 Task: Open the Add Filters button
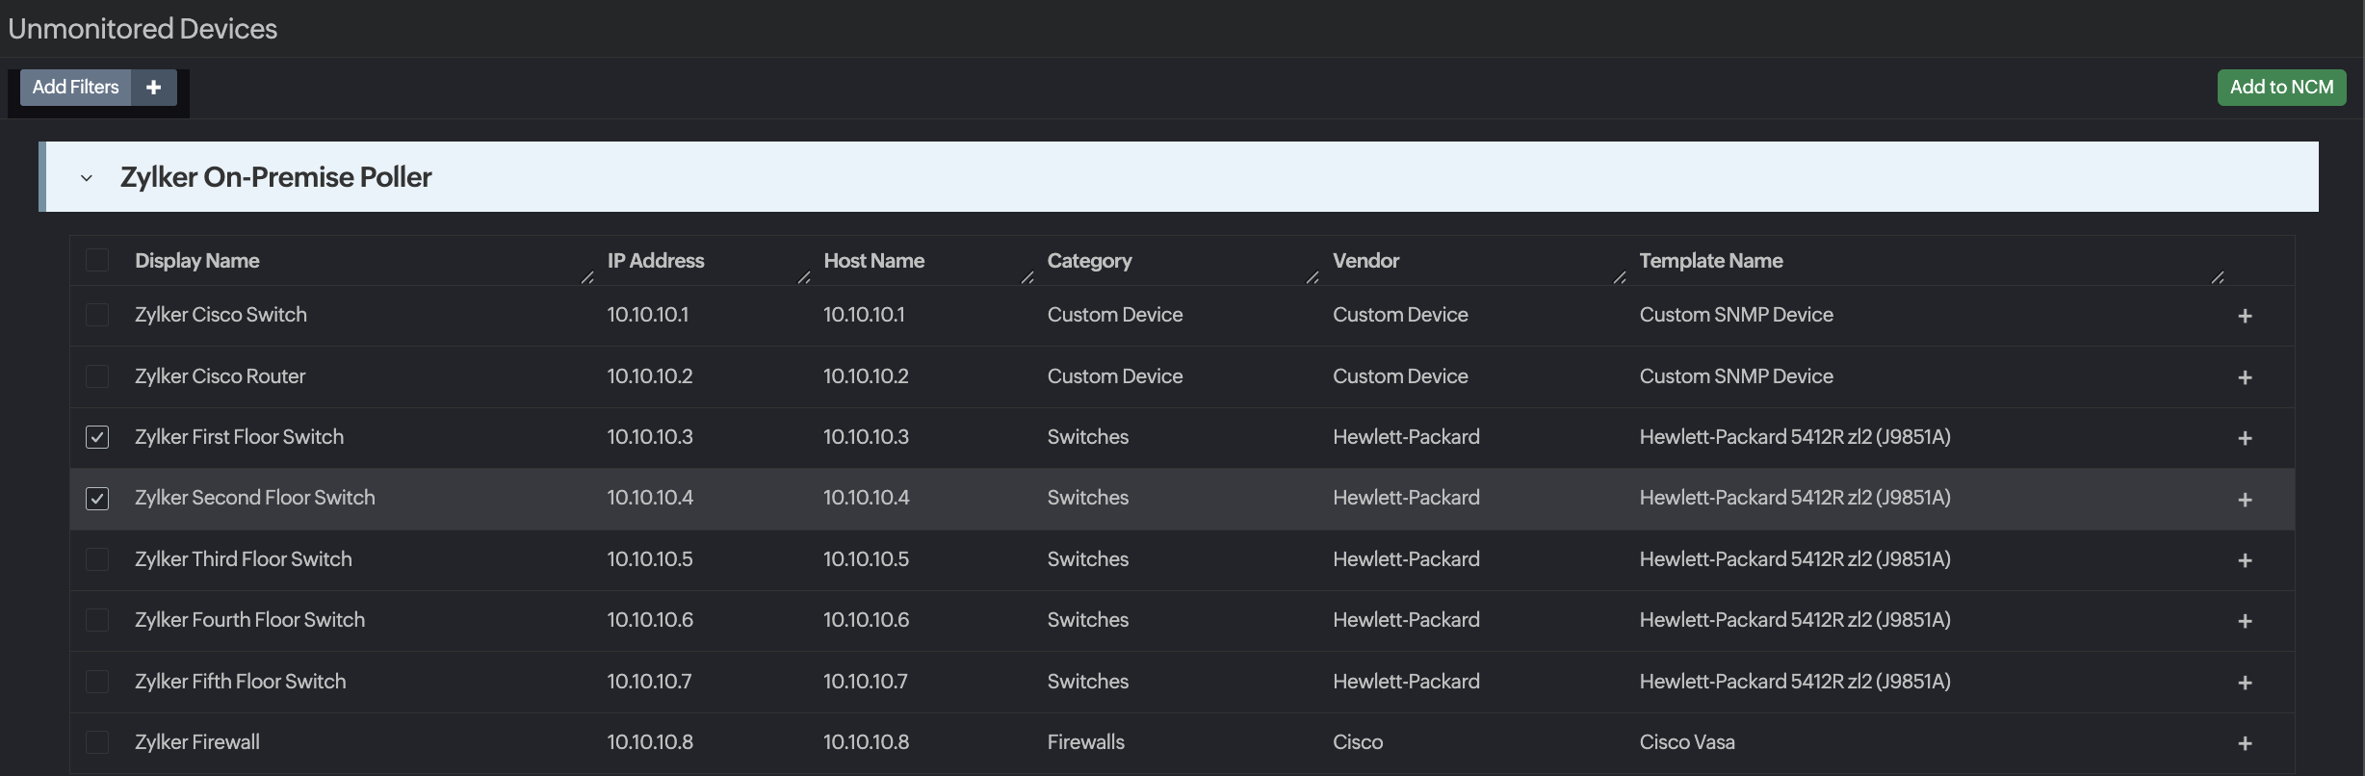pyautogui.click(x=75, y=88)
